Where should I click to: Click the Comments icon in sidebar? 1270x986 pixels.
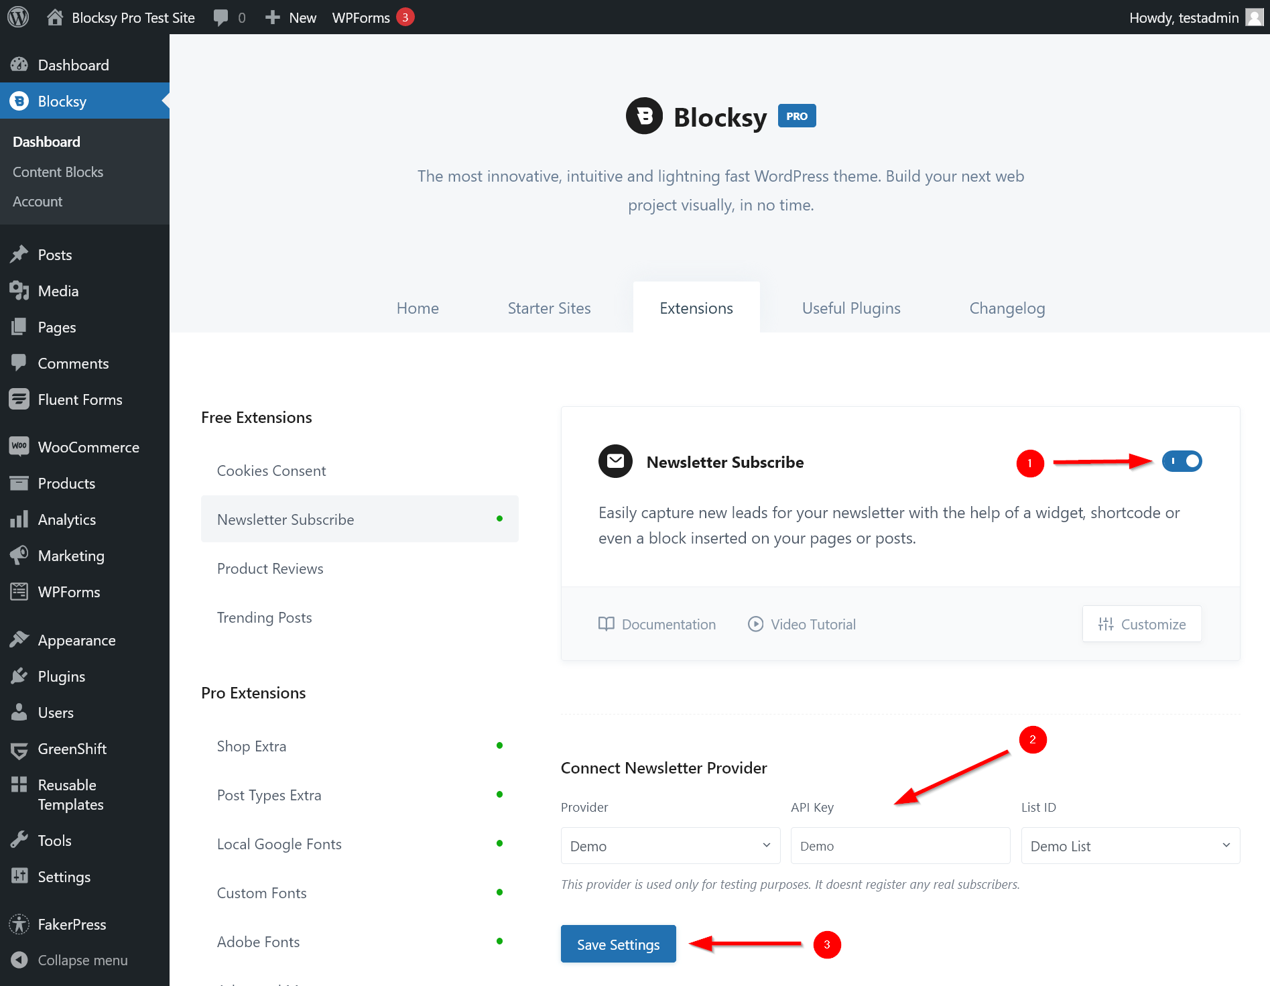tap(19, 363)
